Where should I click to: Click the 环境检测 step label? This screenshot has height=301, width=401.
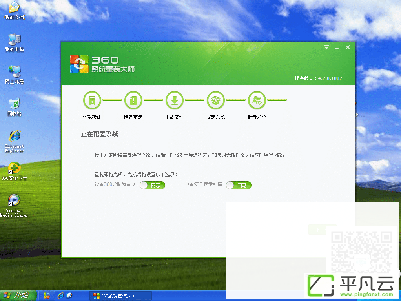[92, 117]
